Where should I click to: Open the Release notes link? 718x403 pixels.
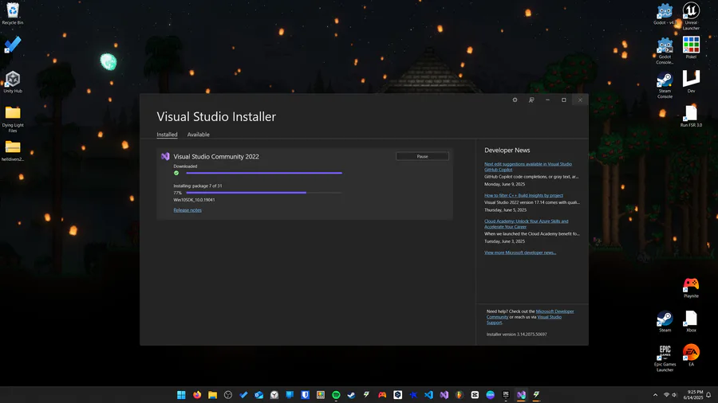[x=187, y=210]
